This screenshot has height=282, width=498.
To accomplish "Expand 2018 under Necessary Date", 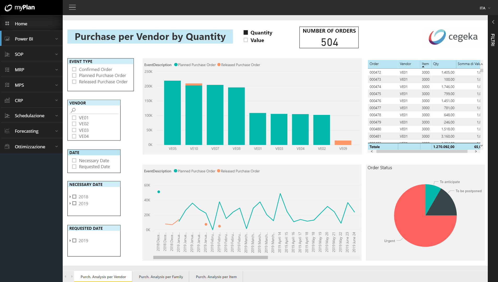I will click(x=70, y=197).
